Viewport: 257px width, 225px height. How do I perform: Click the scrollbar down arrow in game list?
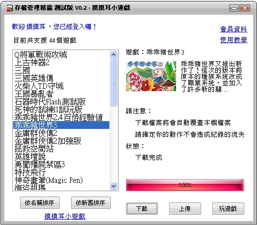click(x=114, y=186)
